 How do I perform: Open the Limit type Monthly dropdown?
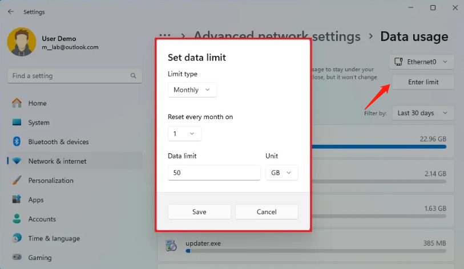click(x=192, y=89)
